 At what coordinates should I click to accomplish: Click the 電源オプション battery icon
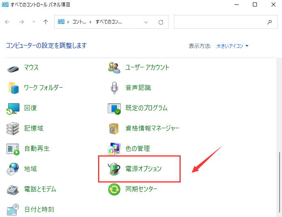click(x=114, y=169)
